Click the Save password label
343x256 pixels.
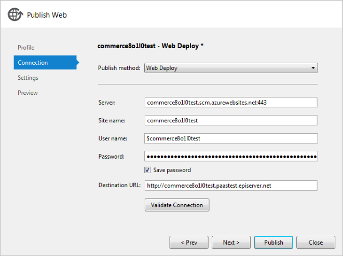coord(172,170)
